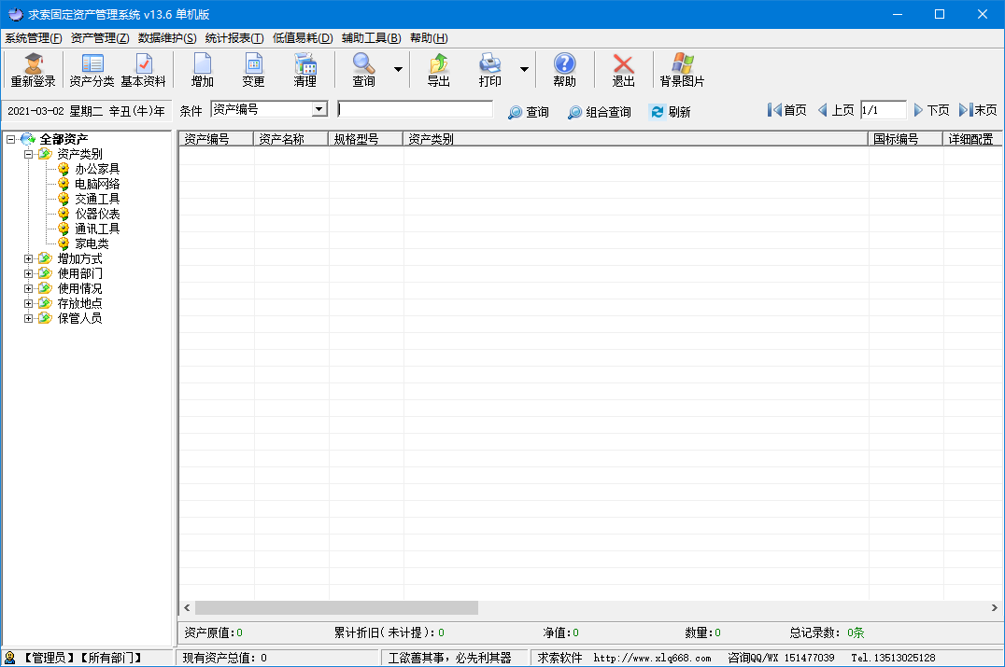The width and height of the screenshot is (1005, 667).
Task: Click the horizontal scrollbar right arrow
Action: pos(994,607)
